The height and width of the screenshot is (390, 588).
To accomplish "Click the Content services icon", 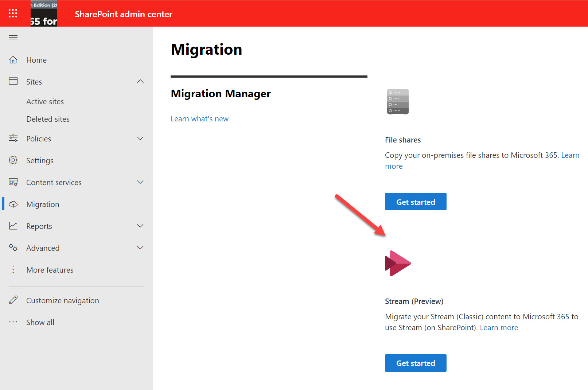I will 13,182.
